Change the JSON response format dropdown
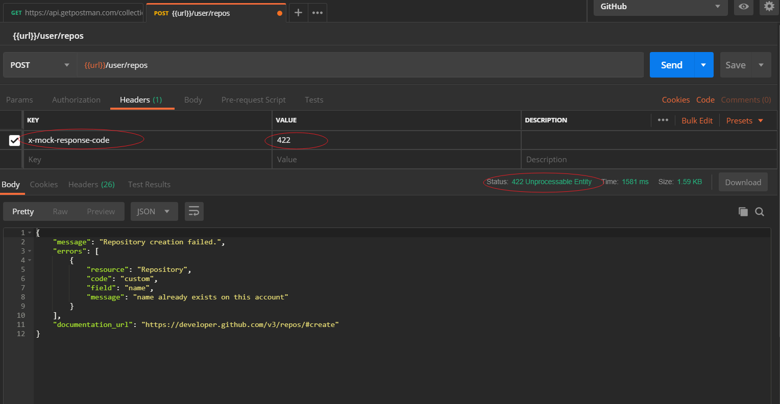This screenshot has height=404, width=780. click(x=154, y=211)
